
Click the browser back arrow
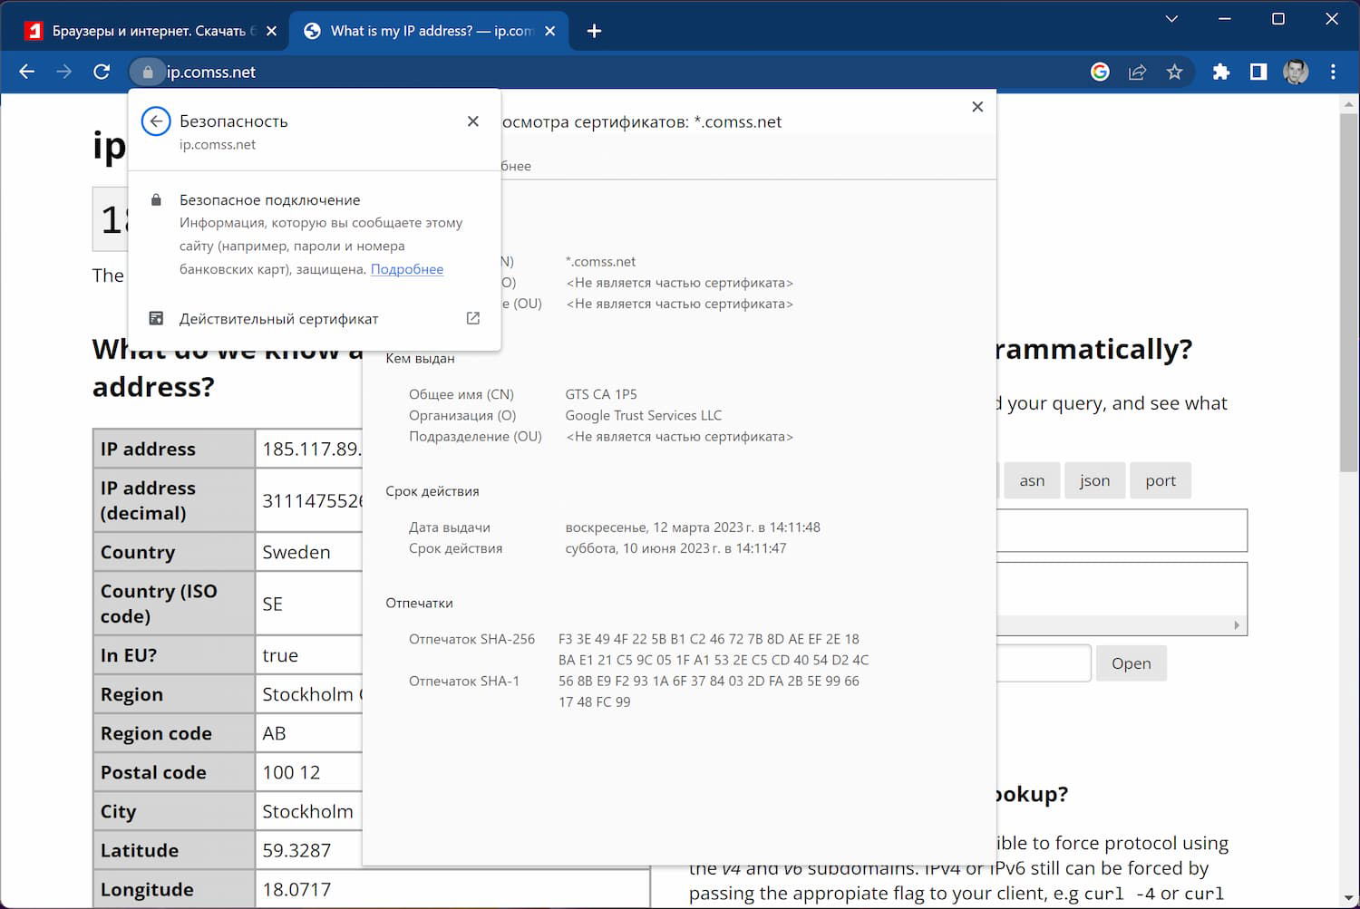[27, 72]
